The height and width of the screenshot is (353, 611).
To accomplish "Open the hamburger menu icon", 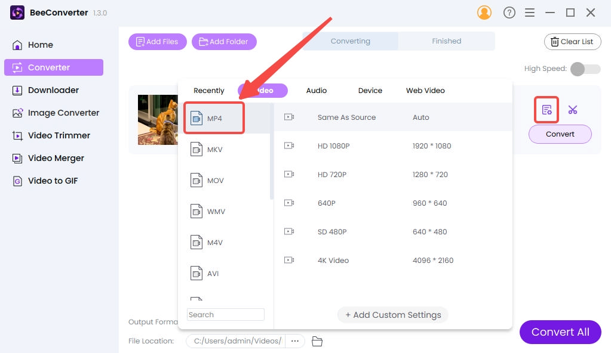I will pos(529,13).
